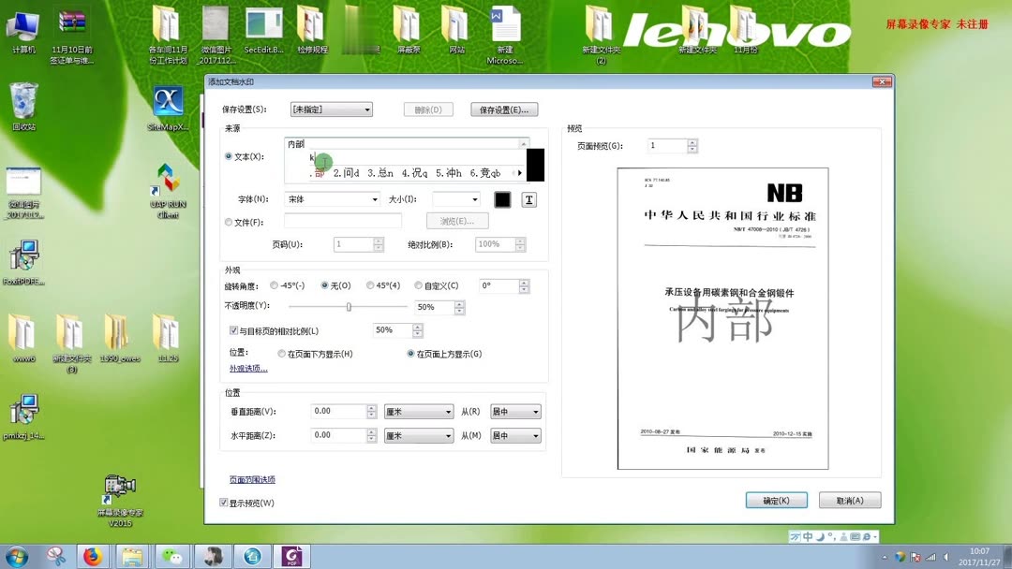Open the 外观选项 appearance options link
Image resolution: width=1012 pixels, height=569 pixels.
click(x=246, y=368)
